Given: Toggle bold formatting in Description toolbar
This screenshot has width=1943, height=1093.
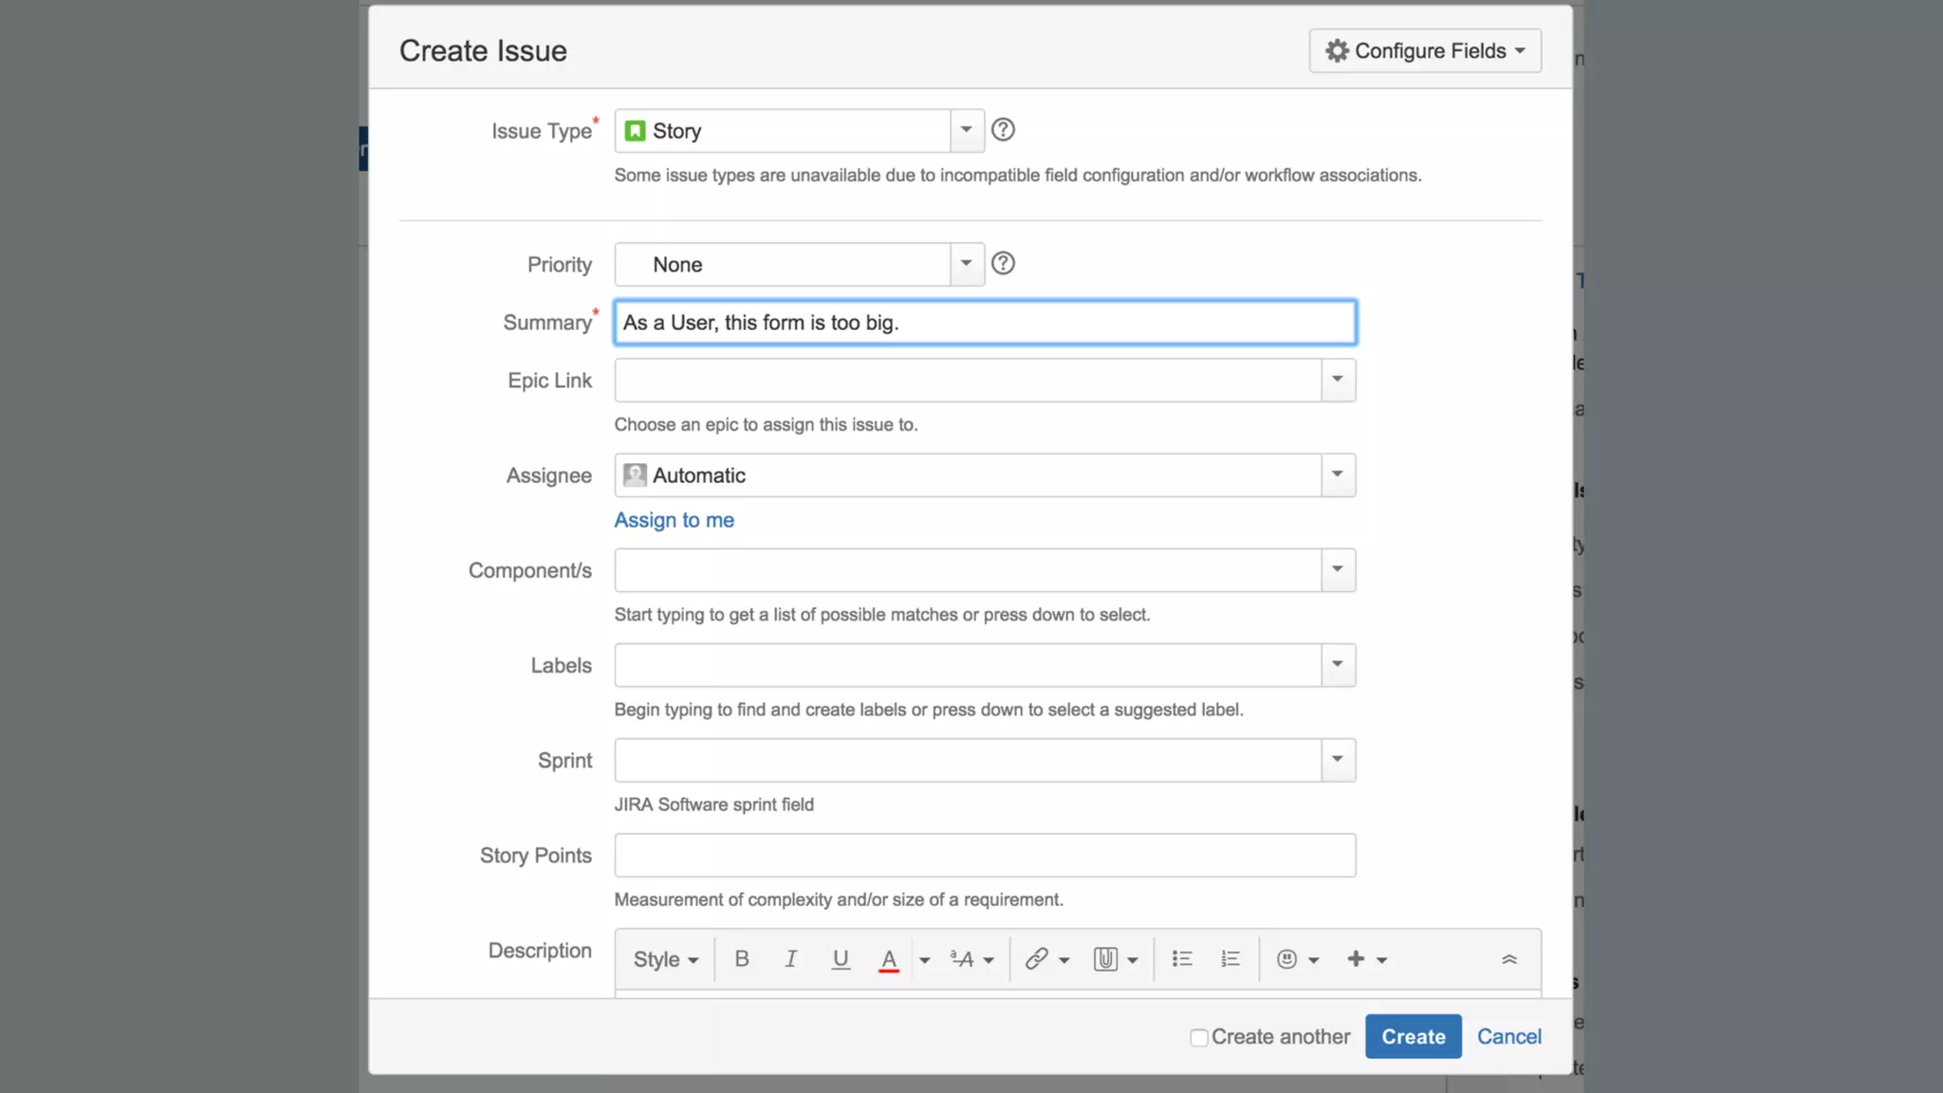Looking at the screenshot, I should click(742, 959).
